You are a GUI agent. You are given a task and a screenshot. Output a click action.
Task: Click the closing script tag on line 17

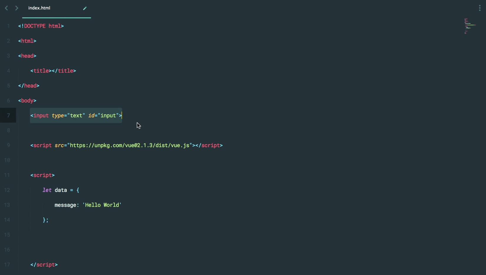click(x=44, y=265)
